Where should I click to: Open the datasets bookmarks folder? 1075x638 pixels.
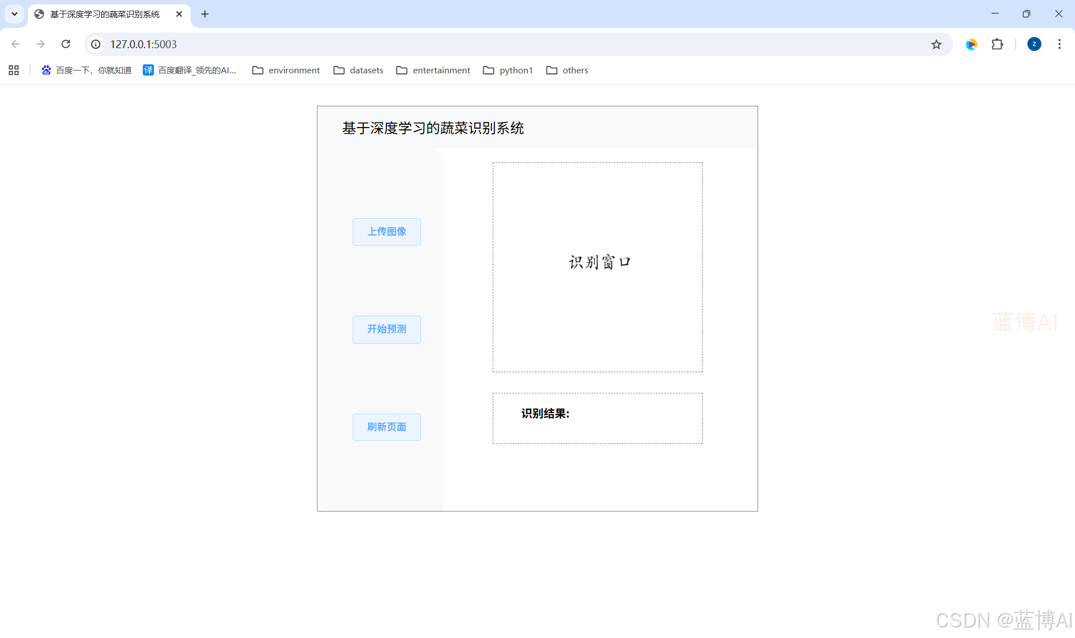(x=358, y=70)
